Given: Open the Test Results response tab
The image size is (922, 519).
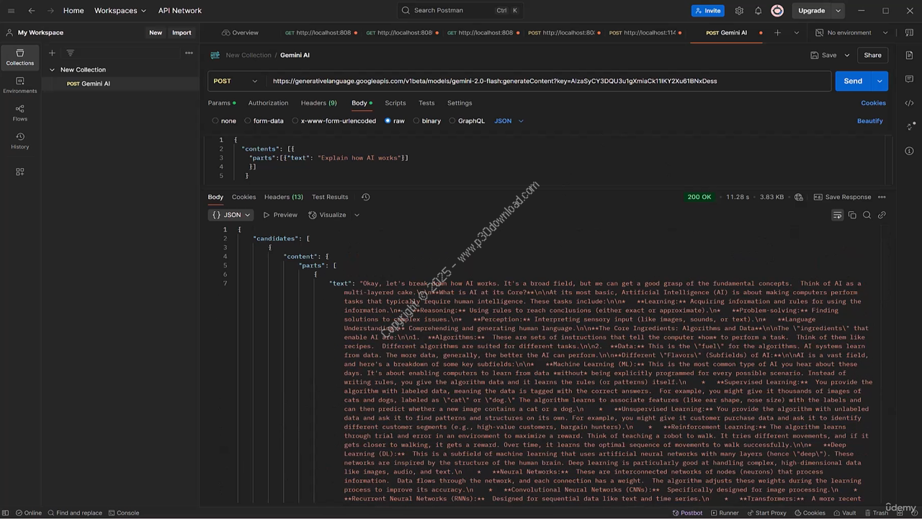Looking at the screenshot, I should [330, 197].
